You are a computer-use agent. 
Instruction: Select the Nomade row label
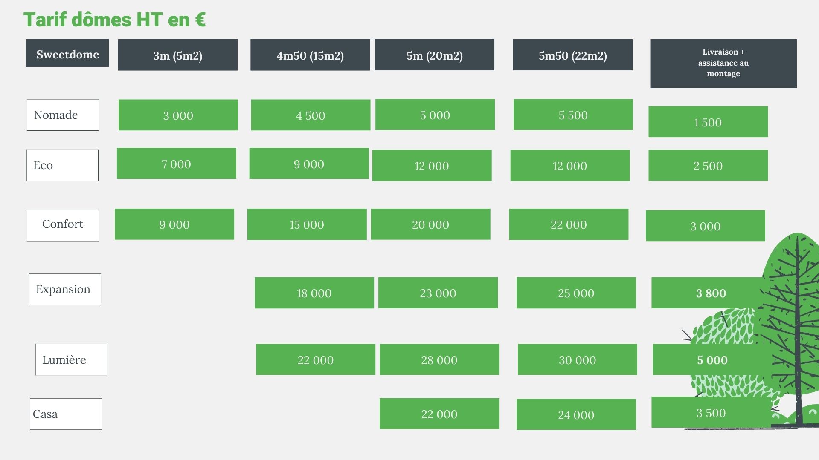click(x=63, y=115)
